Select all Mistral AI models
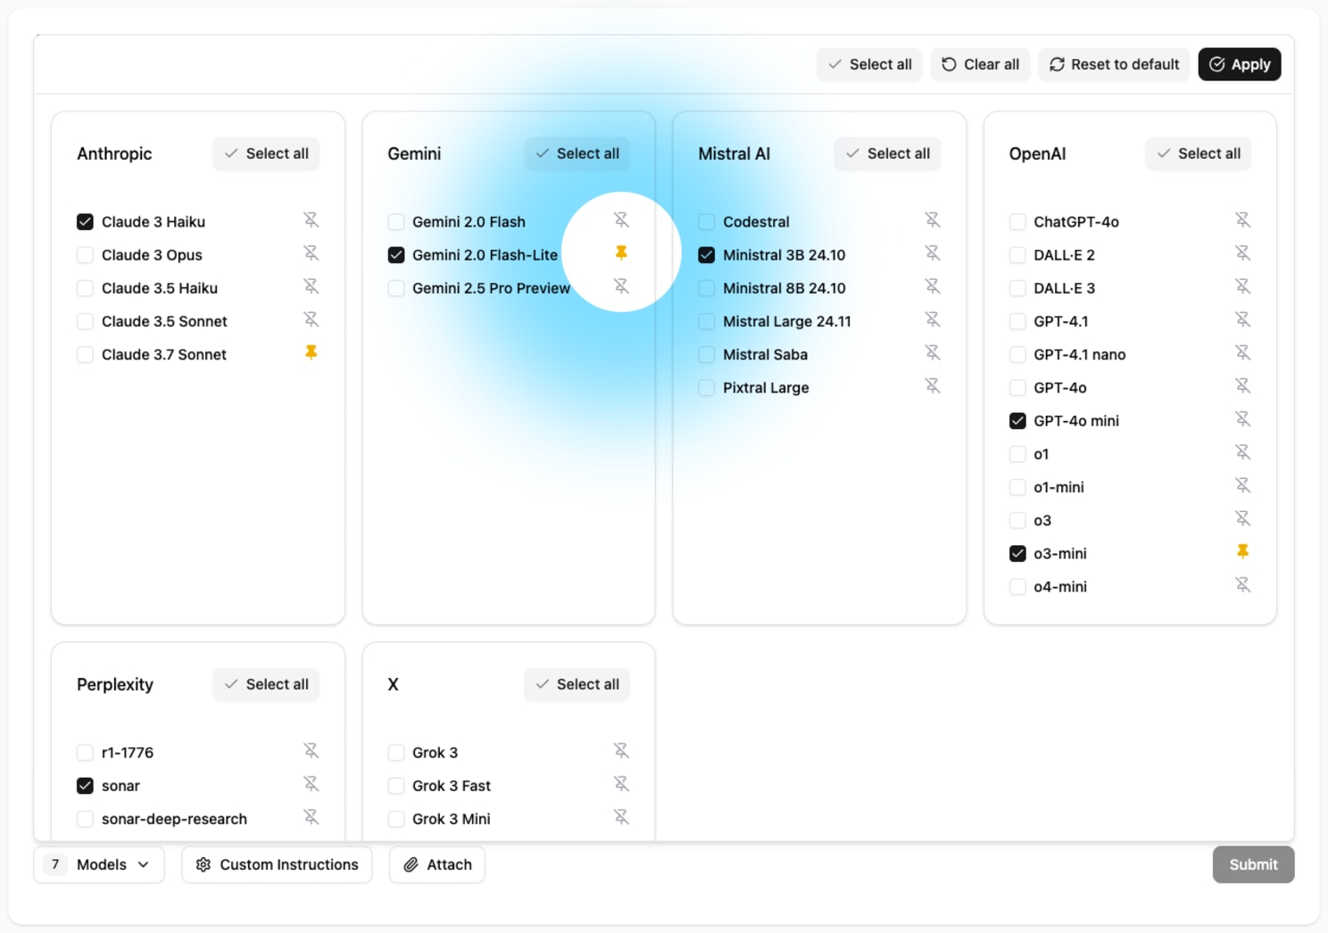The height and width of the screenshot is (933, 1328). [887, 153]
